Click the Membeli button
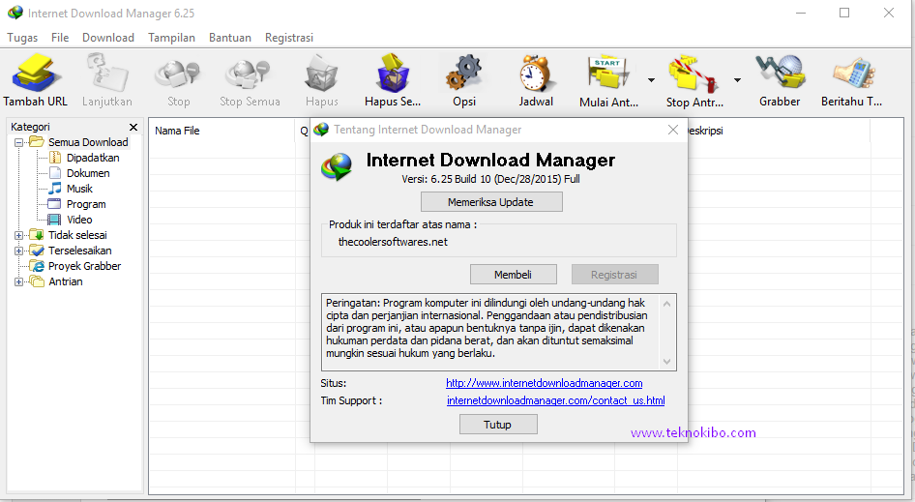Screen dimensions: 915x502 [x=513, y=275]
